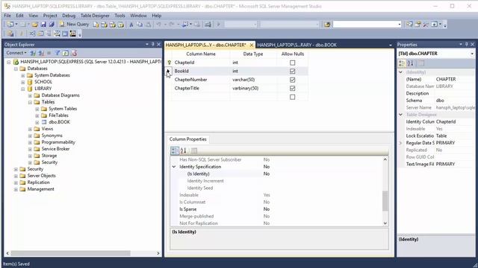
Task: Click the ChapterTitle column name cell
Action: (x=201, y=89)
